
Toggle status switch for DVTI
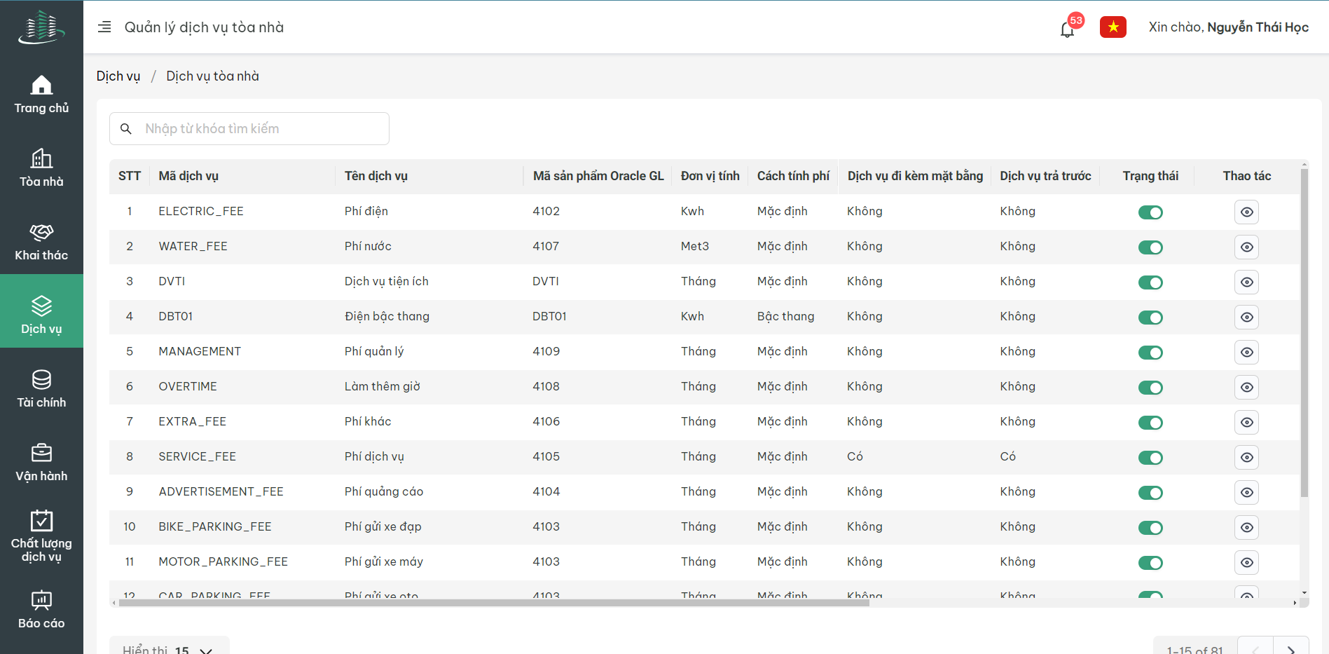pos(1150,282)
